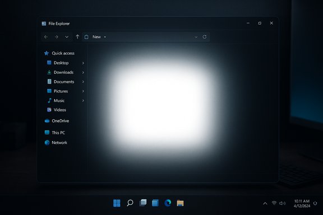Click the Network globe icon
This screenshot has width=323, height=215.
[x=47, y=142]
